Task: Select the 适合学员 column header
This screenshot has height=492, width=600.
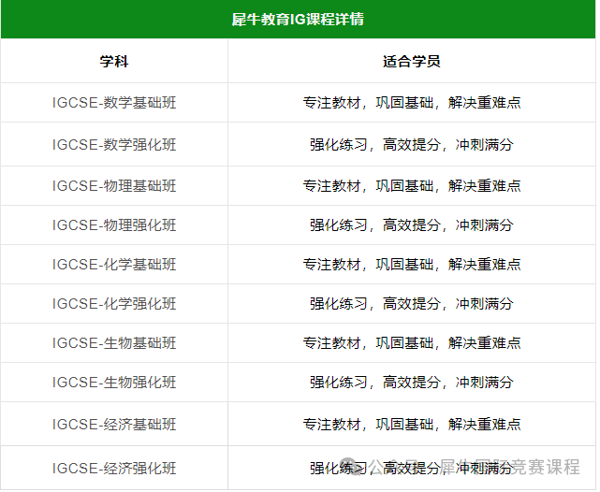Action: click(412, 61)
